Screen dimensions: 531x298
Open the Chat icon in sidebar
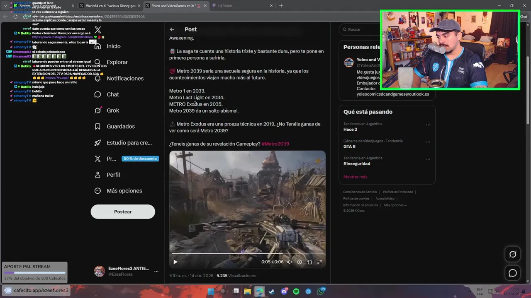97,94
